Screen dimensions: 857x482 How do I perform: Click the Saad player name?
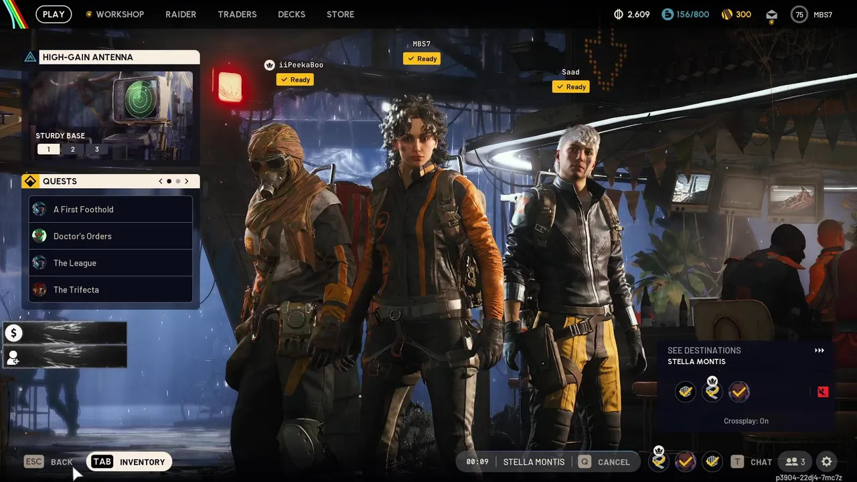point(570,72)
